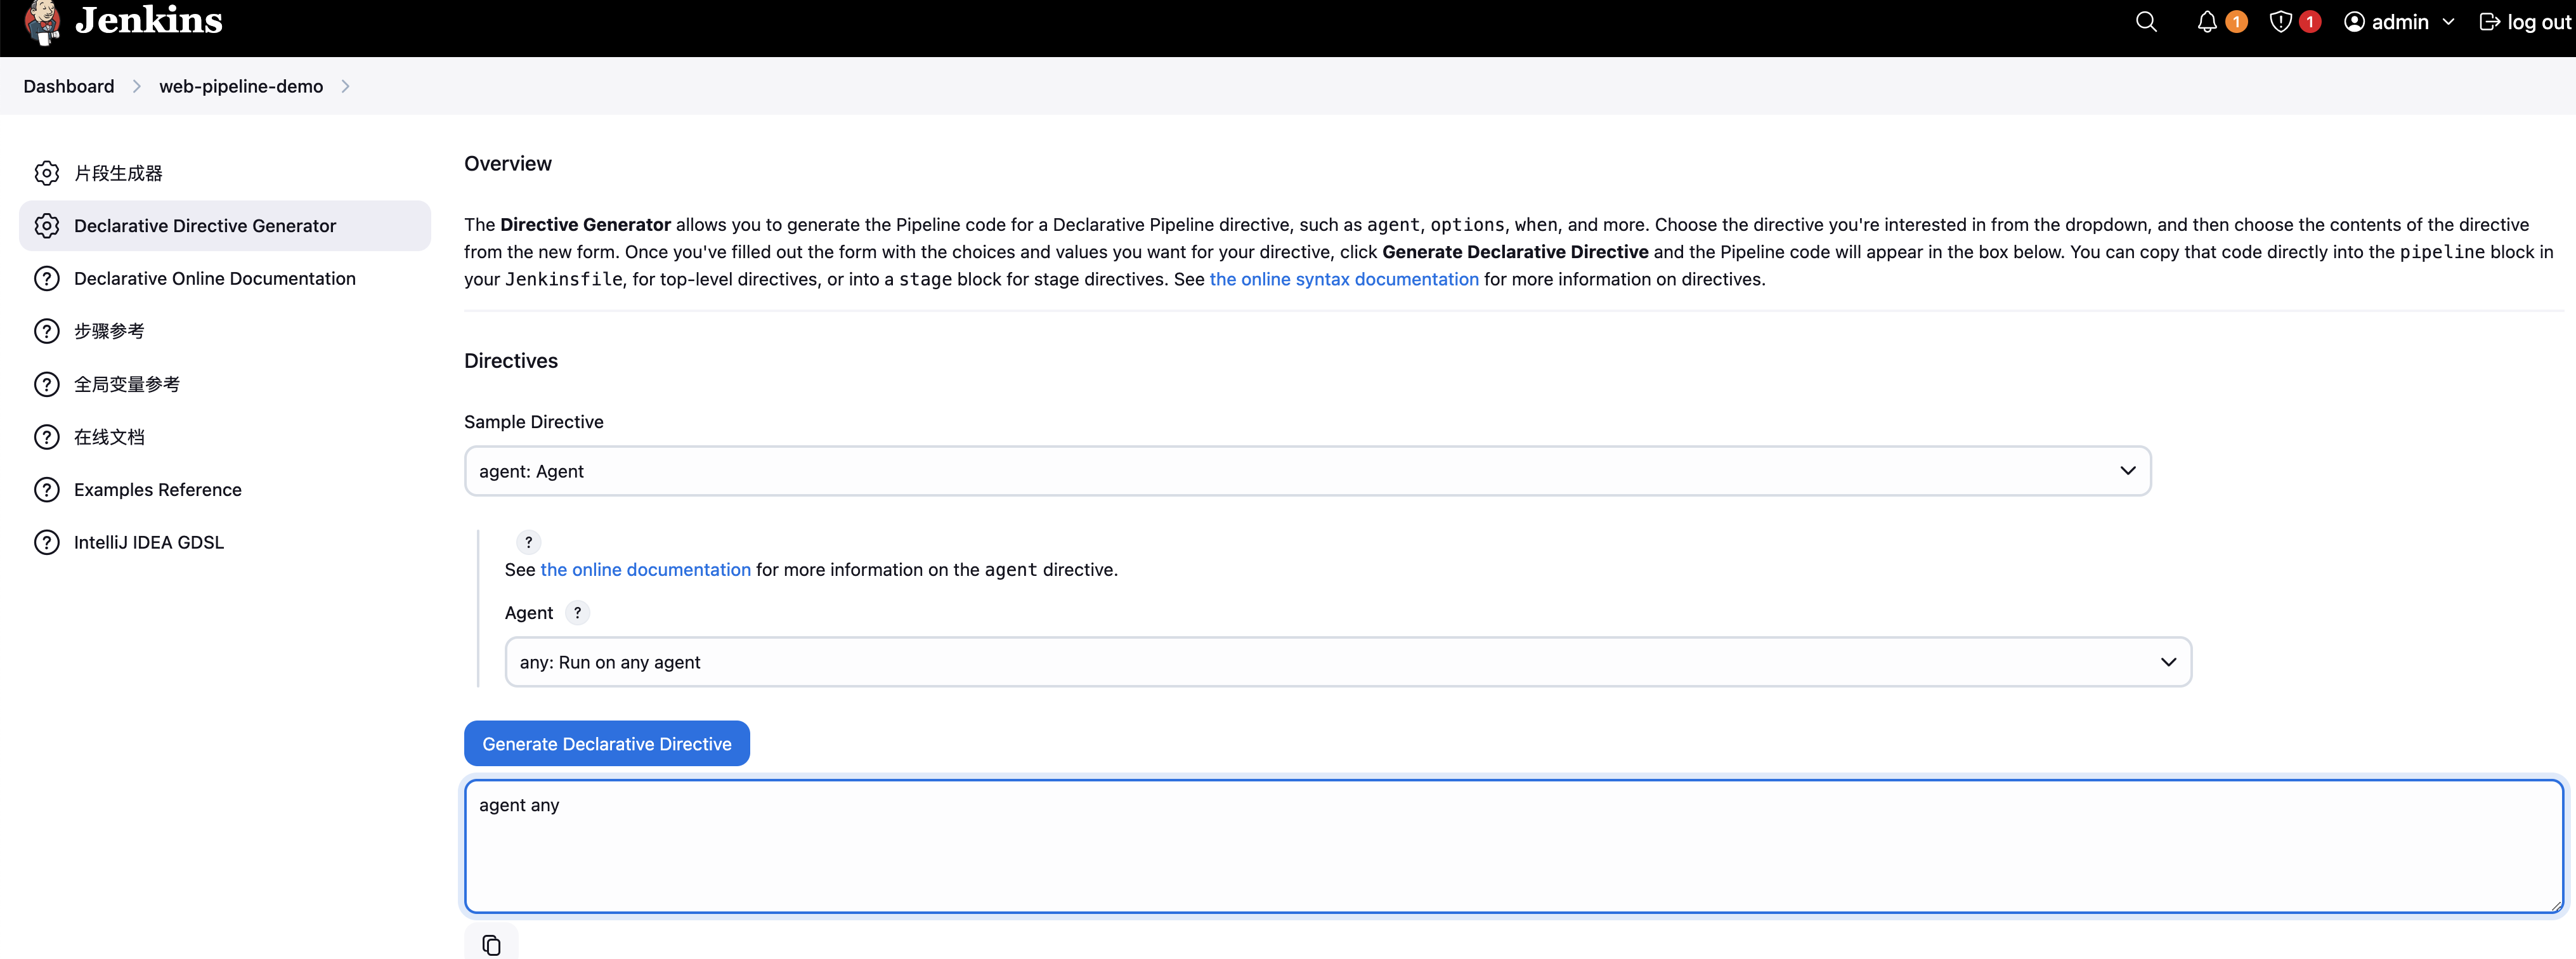This screenshot has width=2576, height=959.
Task: Click help icon beside 在线文档
Action: click(x=47, y=437)
